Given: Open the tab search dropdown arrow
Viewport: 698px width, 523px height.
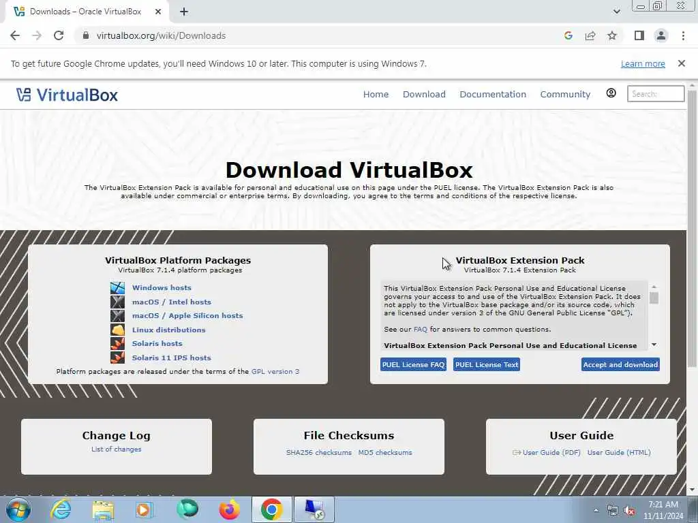Looking at the screenshot, I should [x=616, y=12].
